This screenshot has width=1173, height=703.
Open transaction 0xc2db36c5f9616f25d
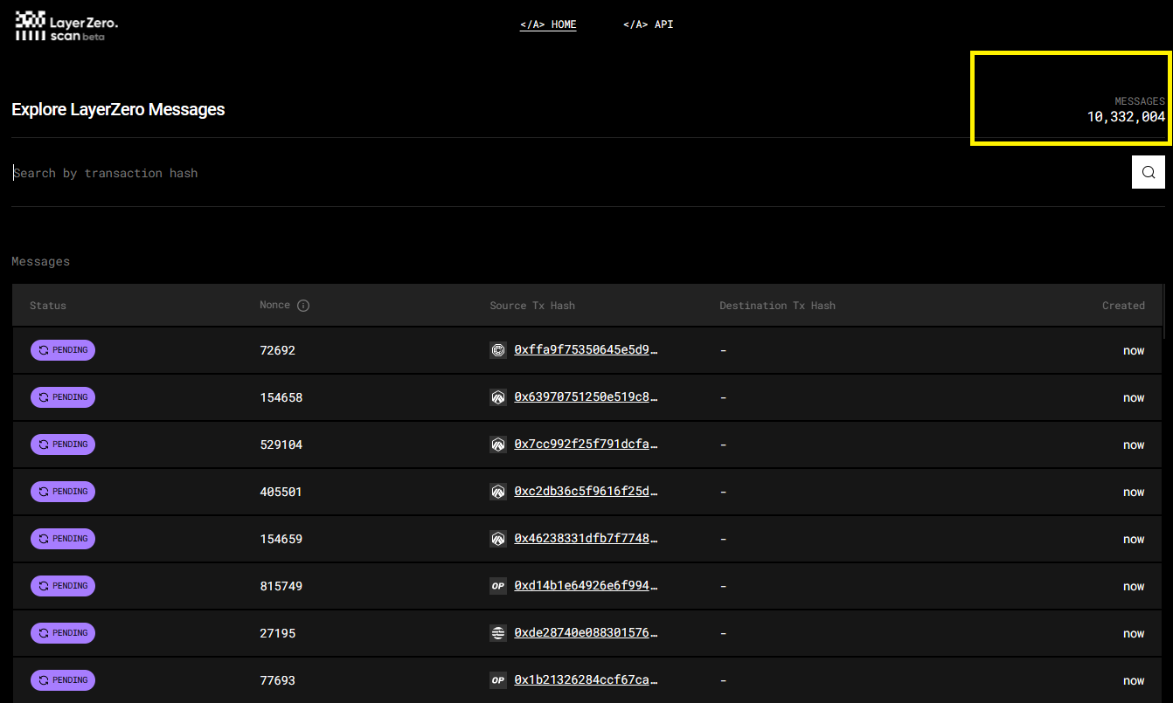[x=586, y=492]
